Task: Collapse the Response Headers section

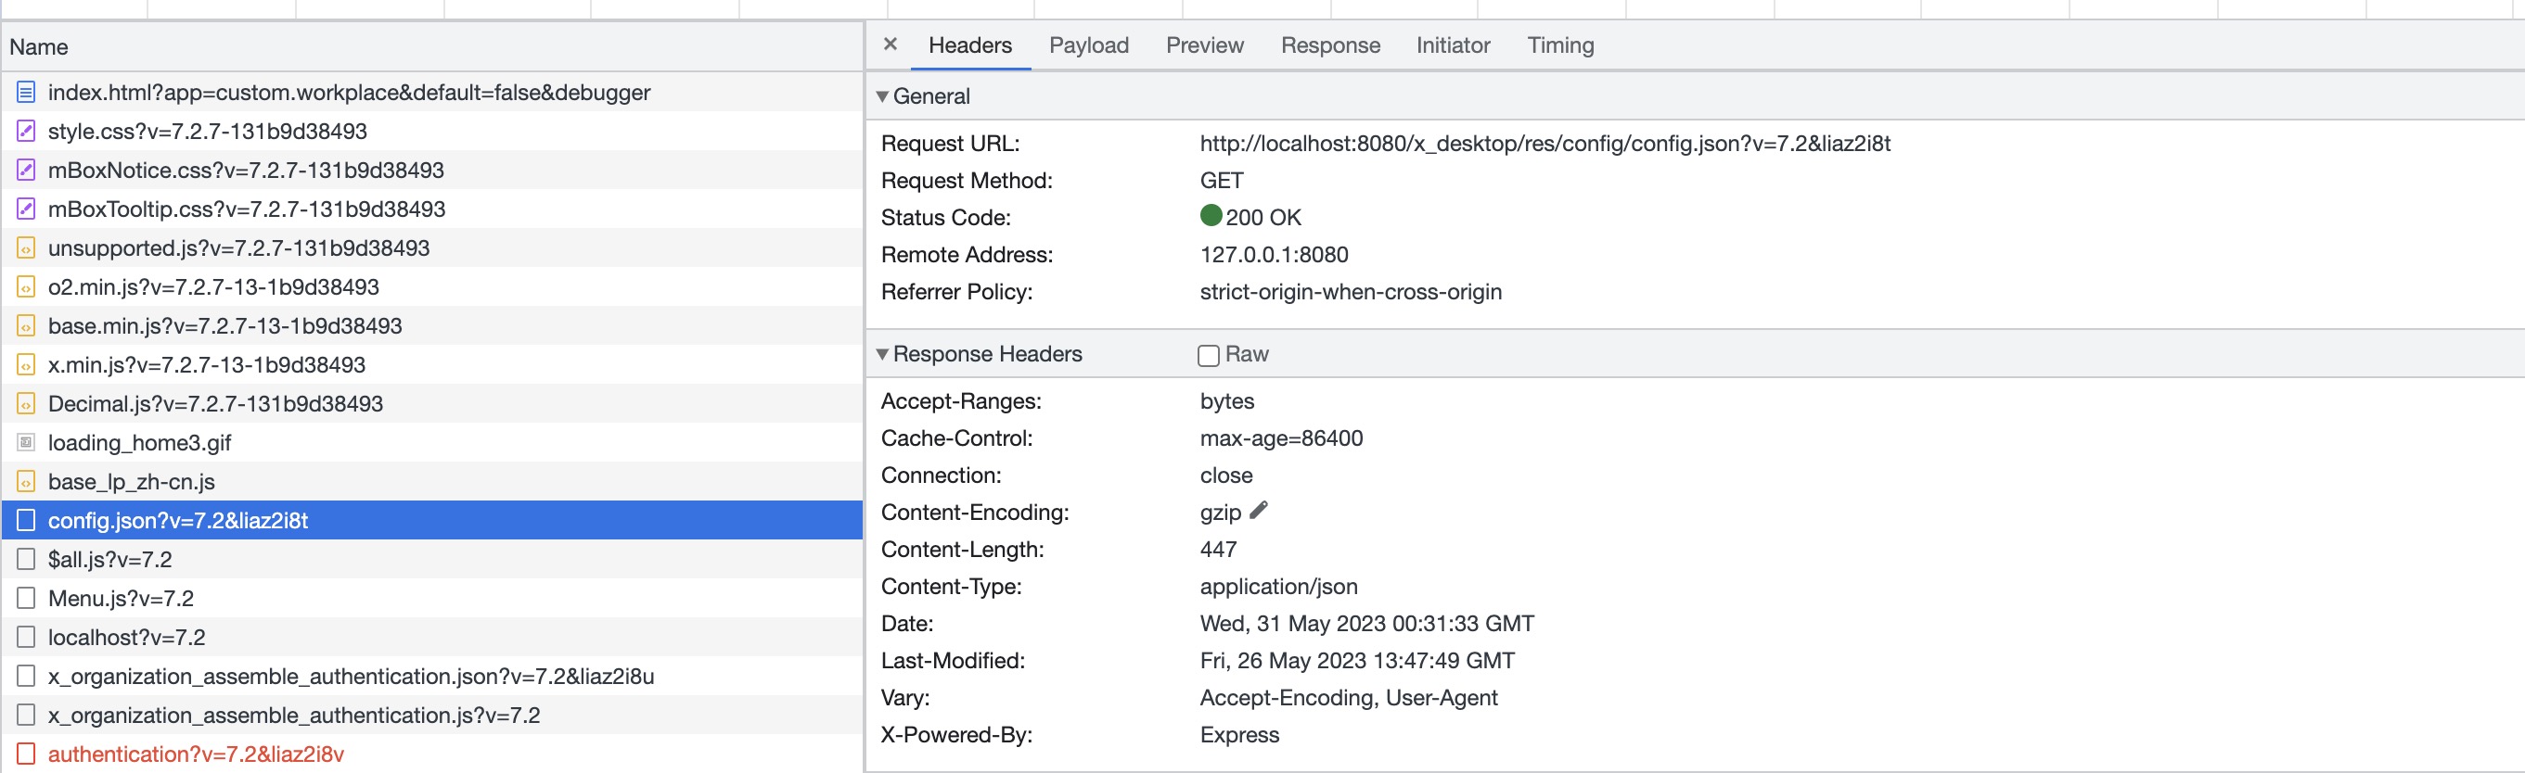Action: [x=882, y=355]
